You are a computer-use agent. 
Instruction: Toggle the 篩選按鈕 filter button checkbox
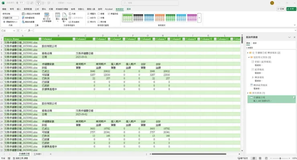pyautogui.click(x=109, y=14)
